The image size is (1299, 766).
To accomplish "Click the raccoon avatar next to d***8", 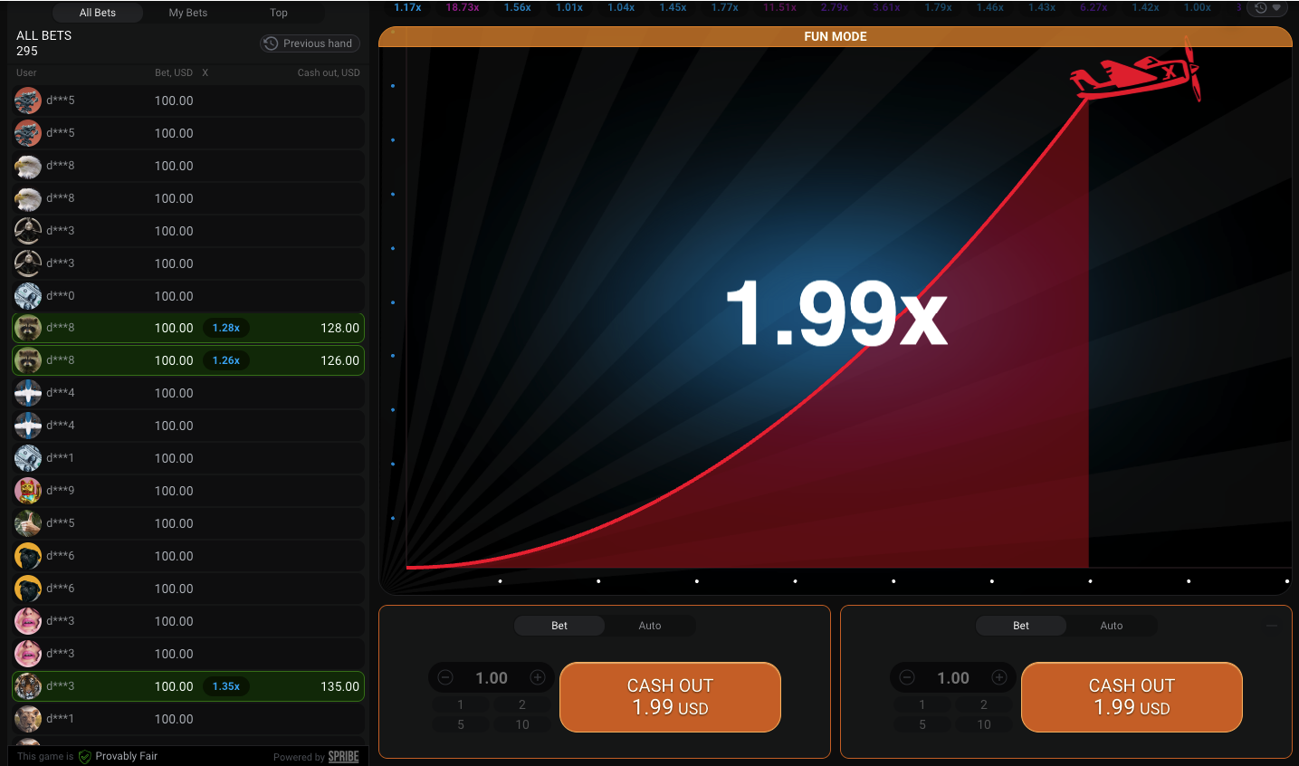I will click(x=27, y=327).
